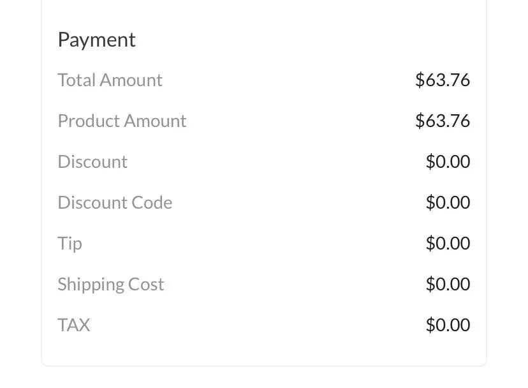Click the Discount Code label
The width and height of the screenshot is (528, 388).
(115, 202)
